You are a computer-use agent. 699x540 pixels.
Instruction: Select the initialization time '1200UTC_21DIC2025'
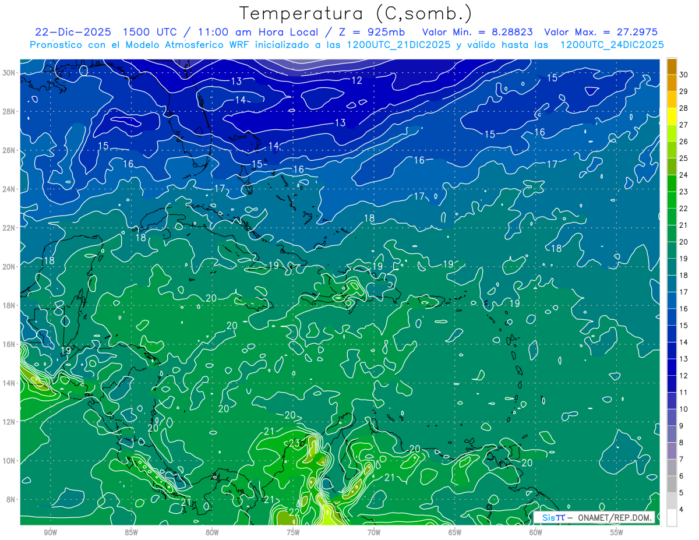tap(398, 45)
